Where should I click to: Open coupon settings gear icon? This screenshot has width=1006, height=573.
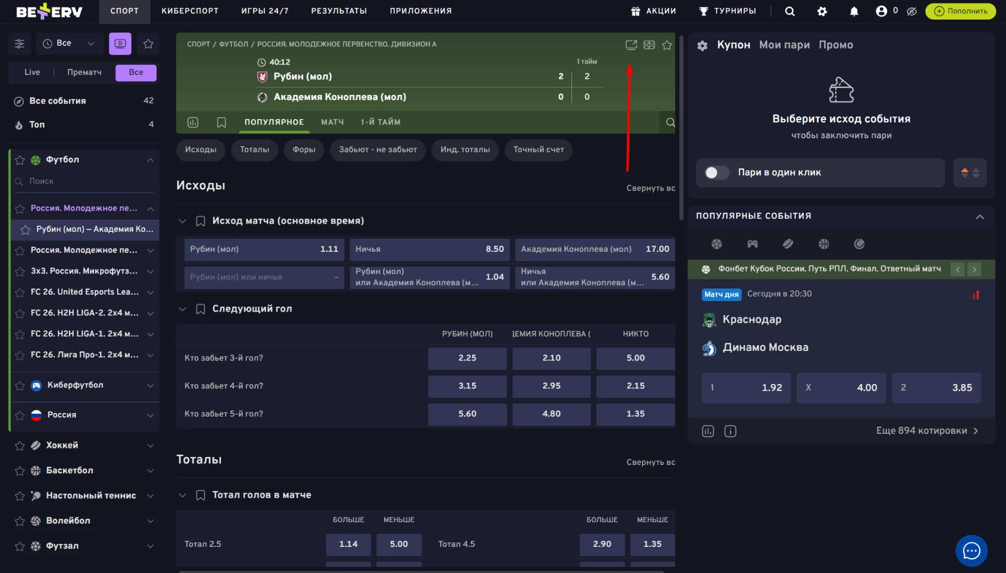click(x=702, y=46)
